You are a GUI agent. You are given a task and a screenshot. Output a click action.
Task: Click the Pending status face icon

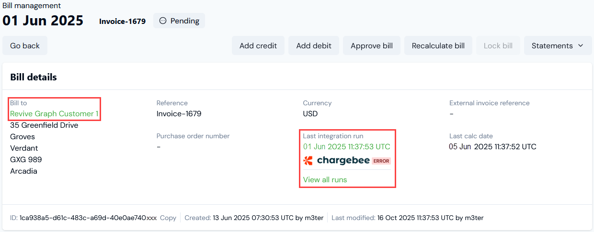163,21
